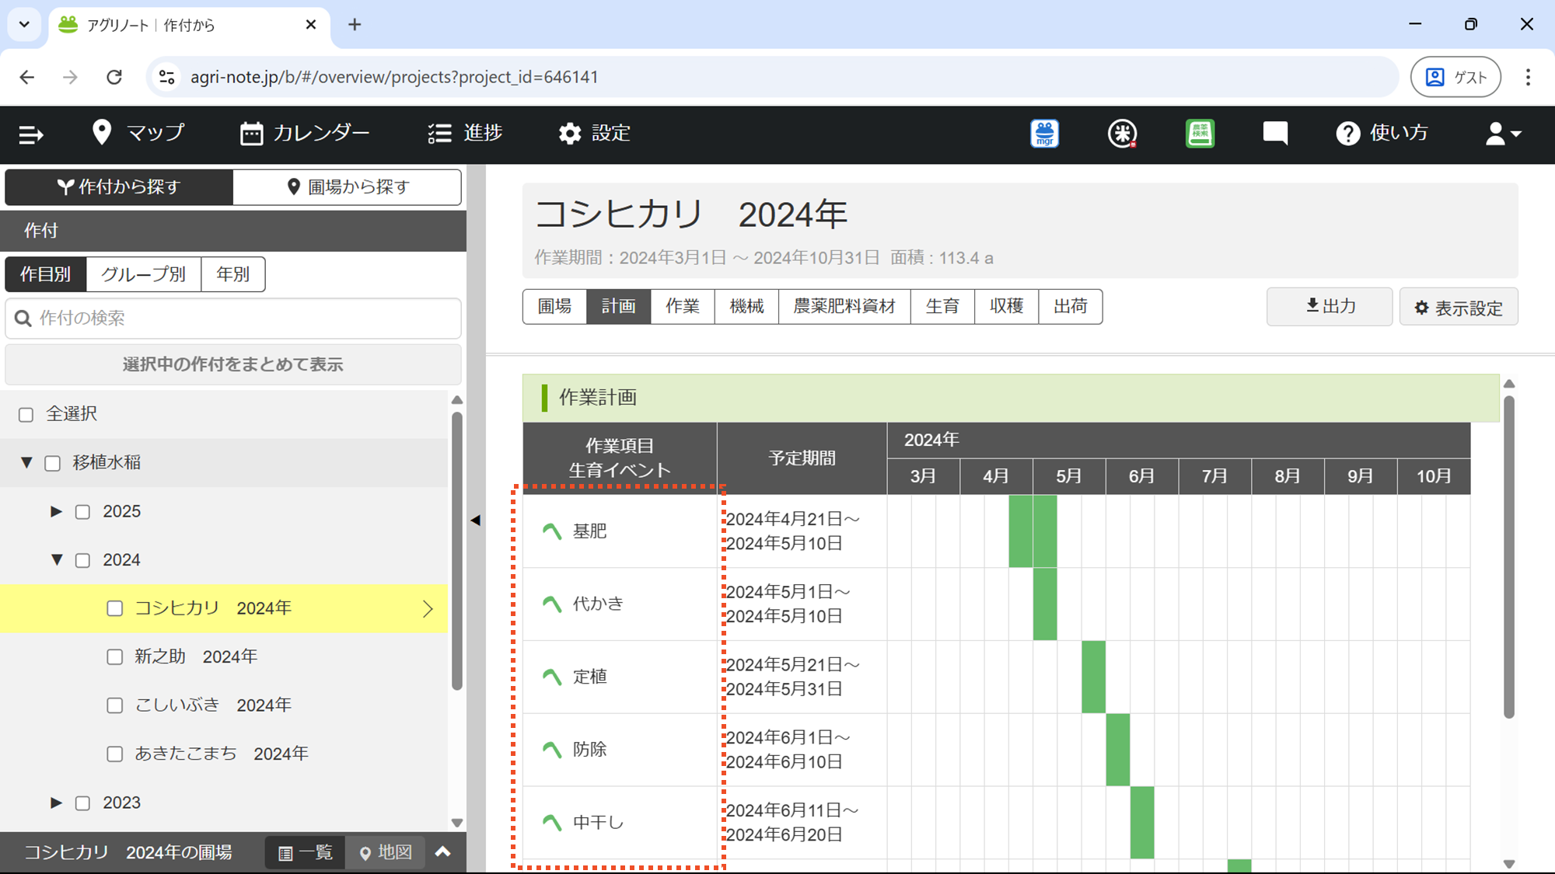Image resolution: width=1555 pixels, height=874 pixels.
Task: Open the chat message bubble icon
Action: click(1275, 134)
